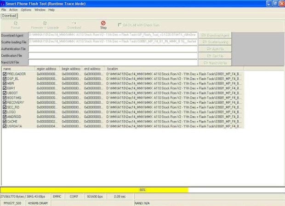This screenshot has height=206, width=285.
Task: Uncheck the BOOTIMG partition checkbox
Action: (x=5, y=98)
